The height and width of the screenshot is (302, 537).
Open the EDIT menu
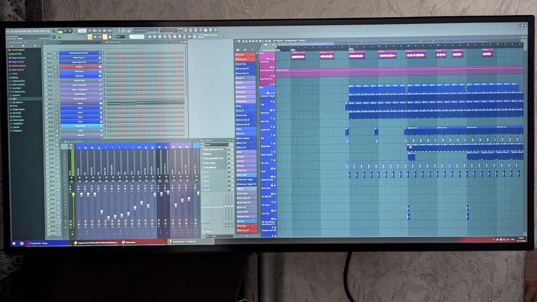tap(12, 31)
